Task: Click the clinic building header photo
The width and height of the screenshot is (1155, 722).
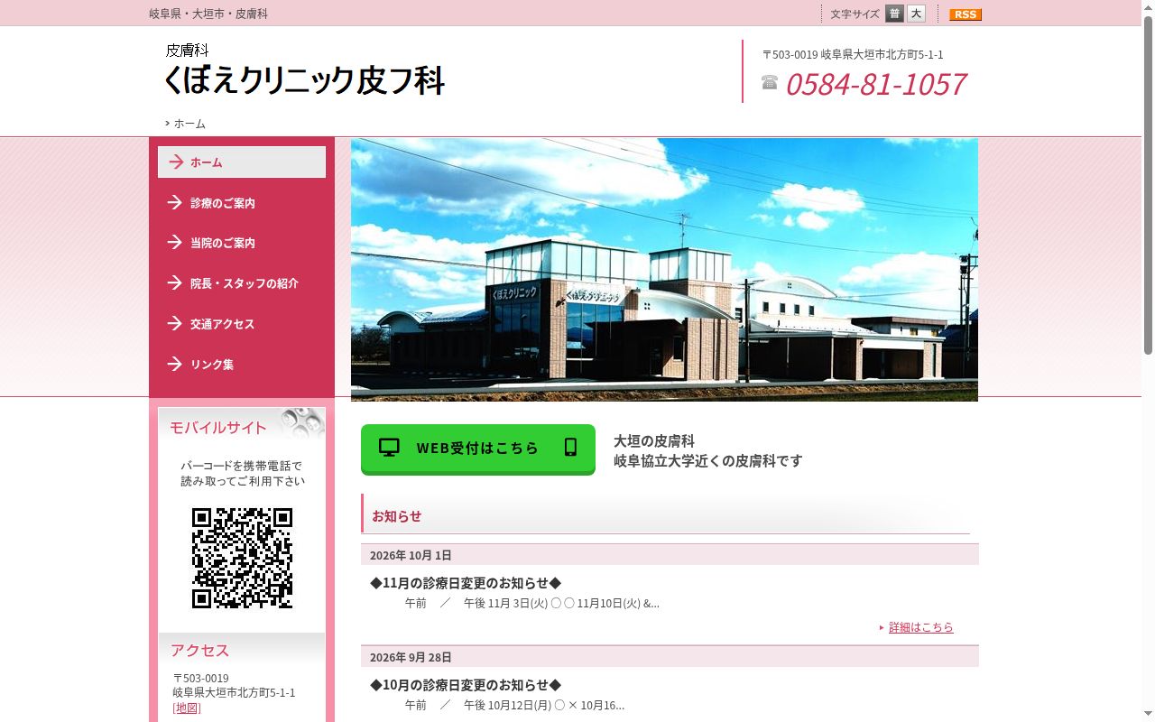Action: 664,270
